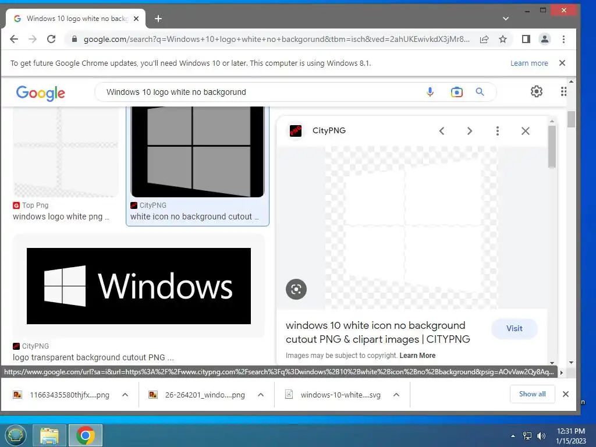
Task: Go back to the previous page
Action: [14, 39]
